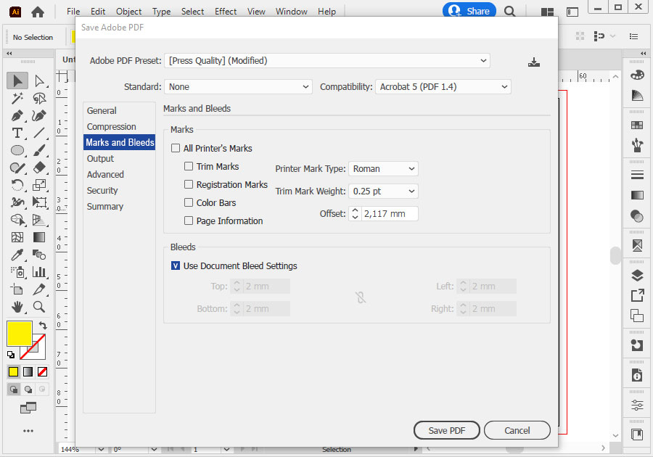Click the Offset stepper arrows
653x457 pixels.
click(x=355, y=213)
